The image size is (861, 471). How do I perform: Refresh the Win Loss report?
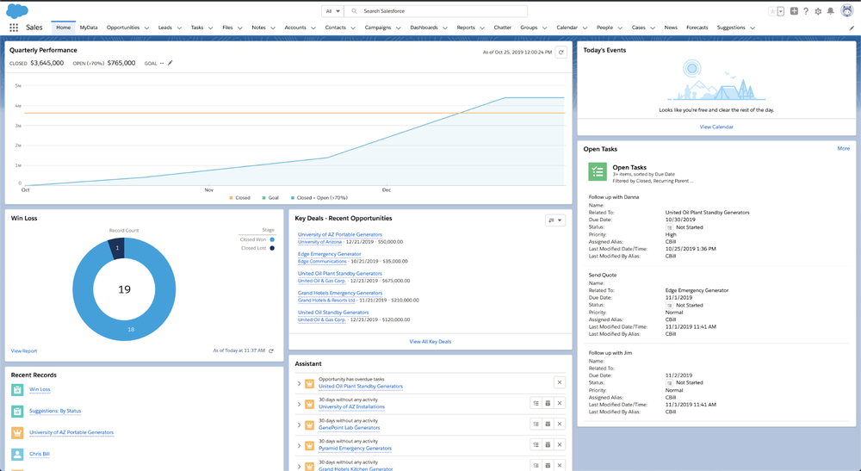270,350
